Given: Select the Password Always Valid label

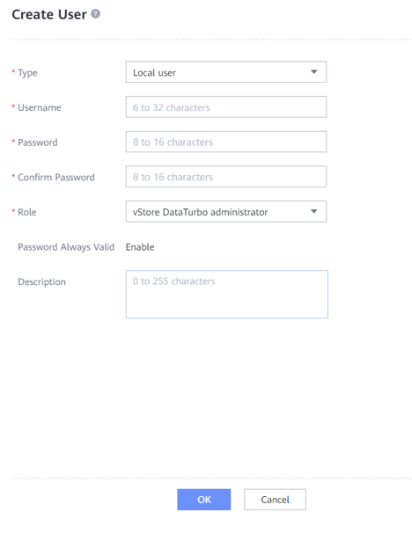Looking at the screenshot, I should (x=66, y=247).
